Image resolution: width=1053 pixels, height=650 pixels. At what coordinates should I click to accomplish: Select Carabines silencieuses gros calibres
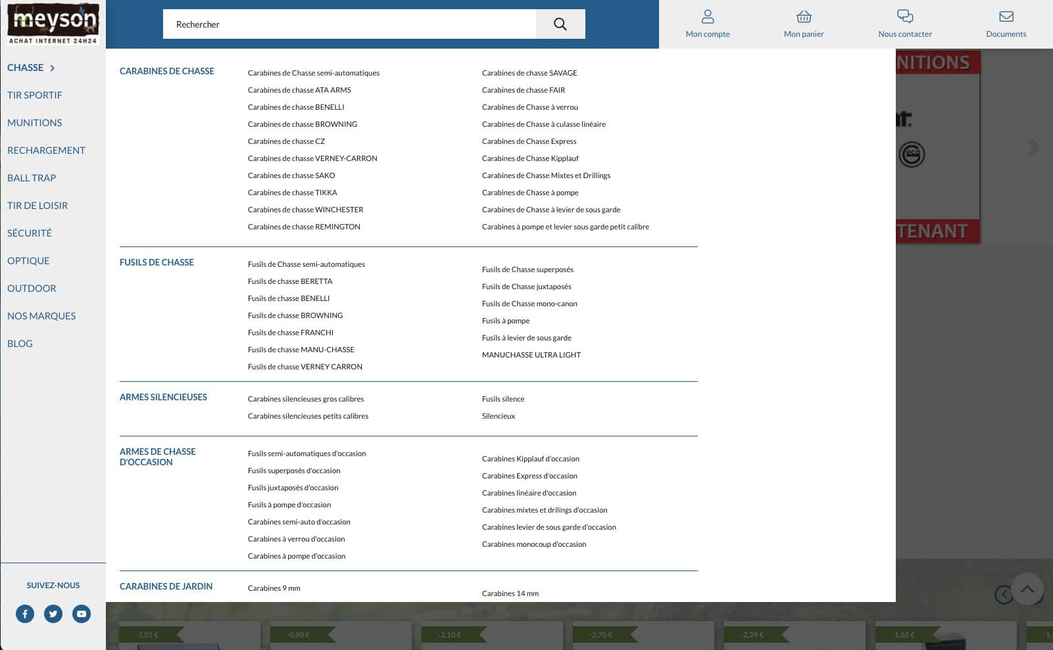(306, 399)
